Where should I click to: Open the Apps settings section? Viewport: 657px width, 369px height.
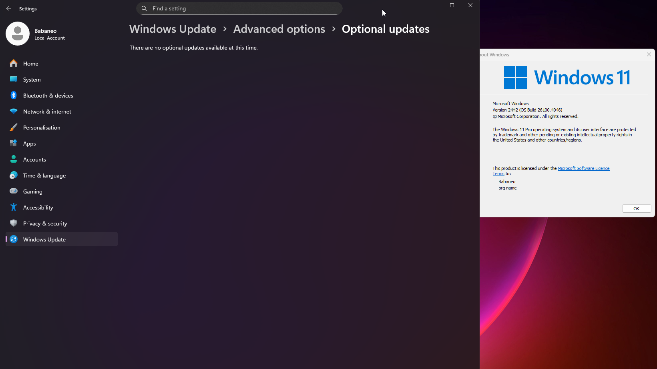62,144
